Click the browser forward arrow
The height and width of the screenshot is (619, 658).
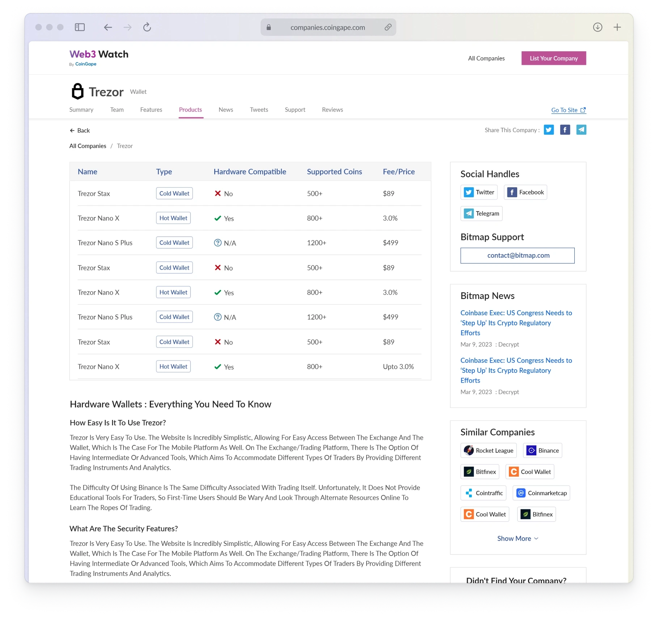click(127, 27)
